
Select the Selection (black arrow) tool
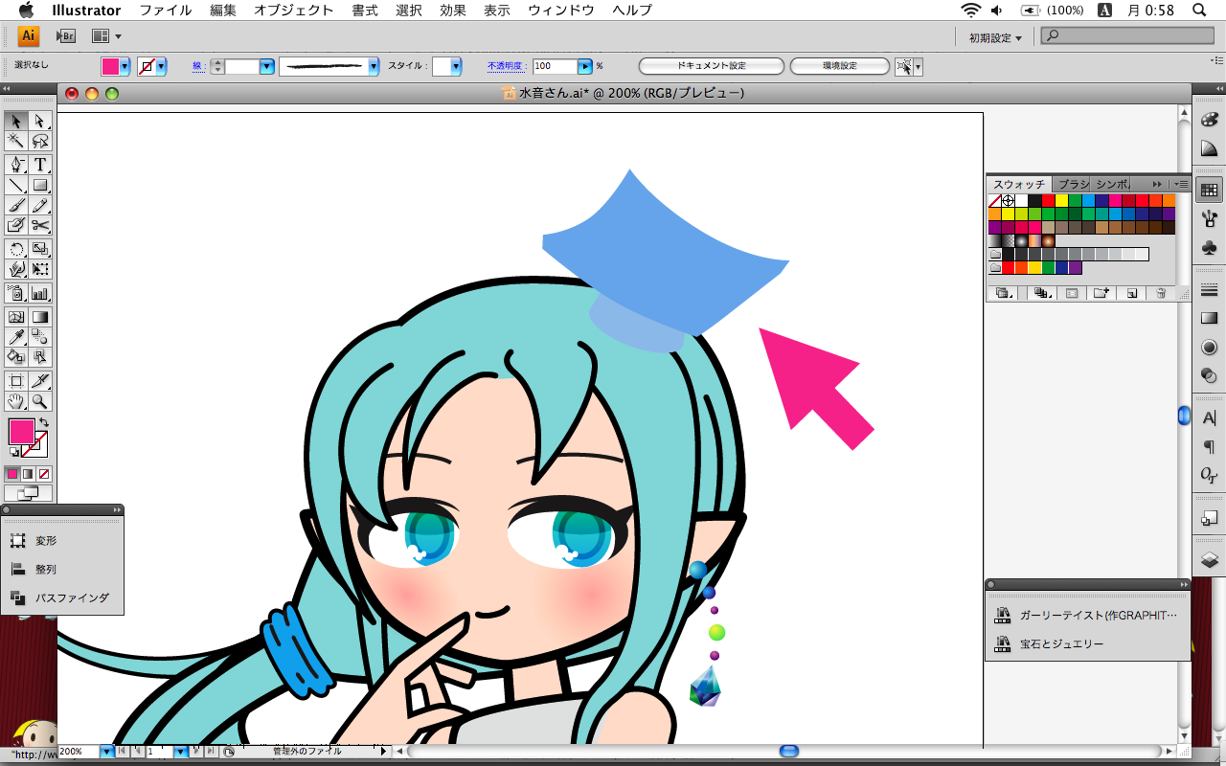[x=16, y=121]
